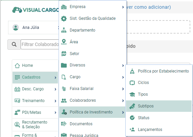Click the Área map pin icon
This screenshot has height=137, width=193.
(x=64, y=42)
